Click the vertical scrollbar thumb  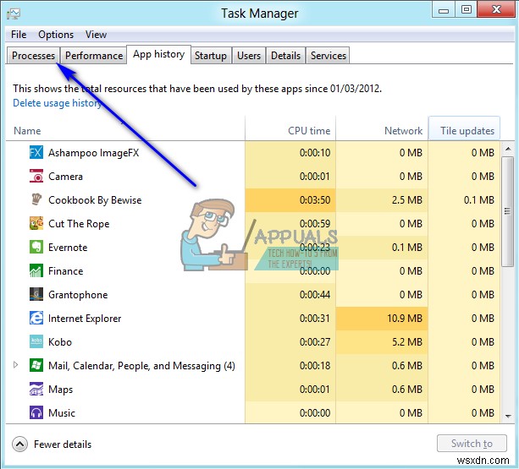(x=507, y=211)
